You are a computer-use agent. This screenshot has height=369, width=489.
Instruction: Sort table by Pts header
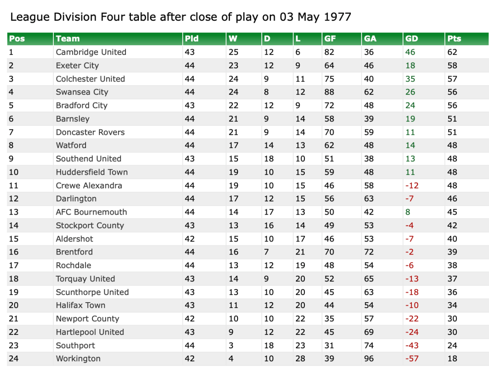pos(454,39)
